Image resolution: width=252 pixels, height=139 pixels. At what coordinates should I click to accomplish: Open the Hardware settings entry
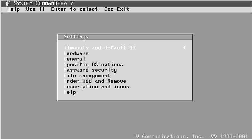[x=76, y=54]
